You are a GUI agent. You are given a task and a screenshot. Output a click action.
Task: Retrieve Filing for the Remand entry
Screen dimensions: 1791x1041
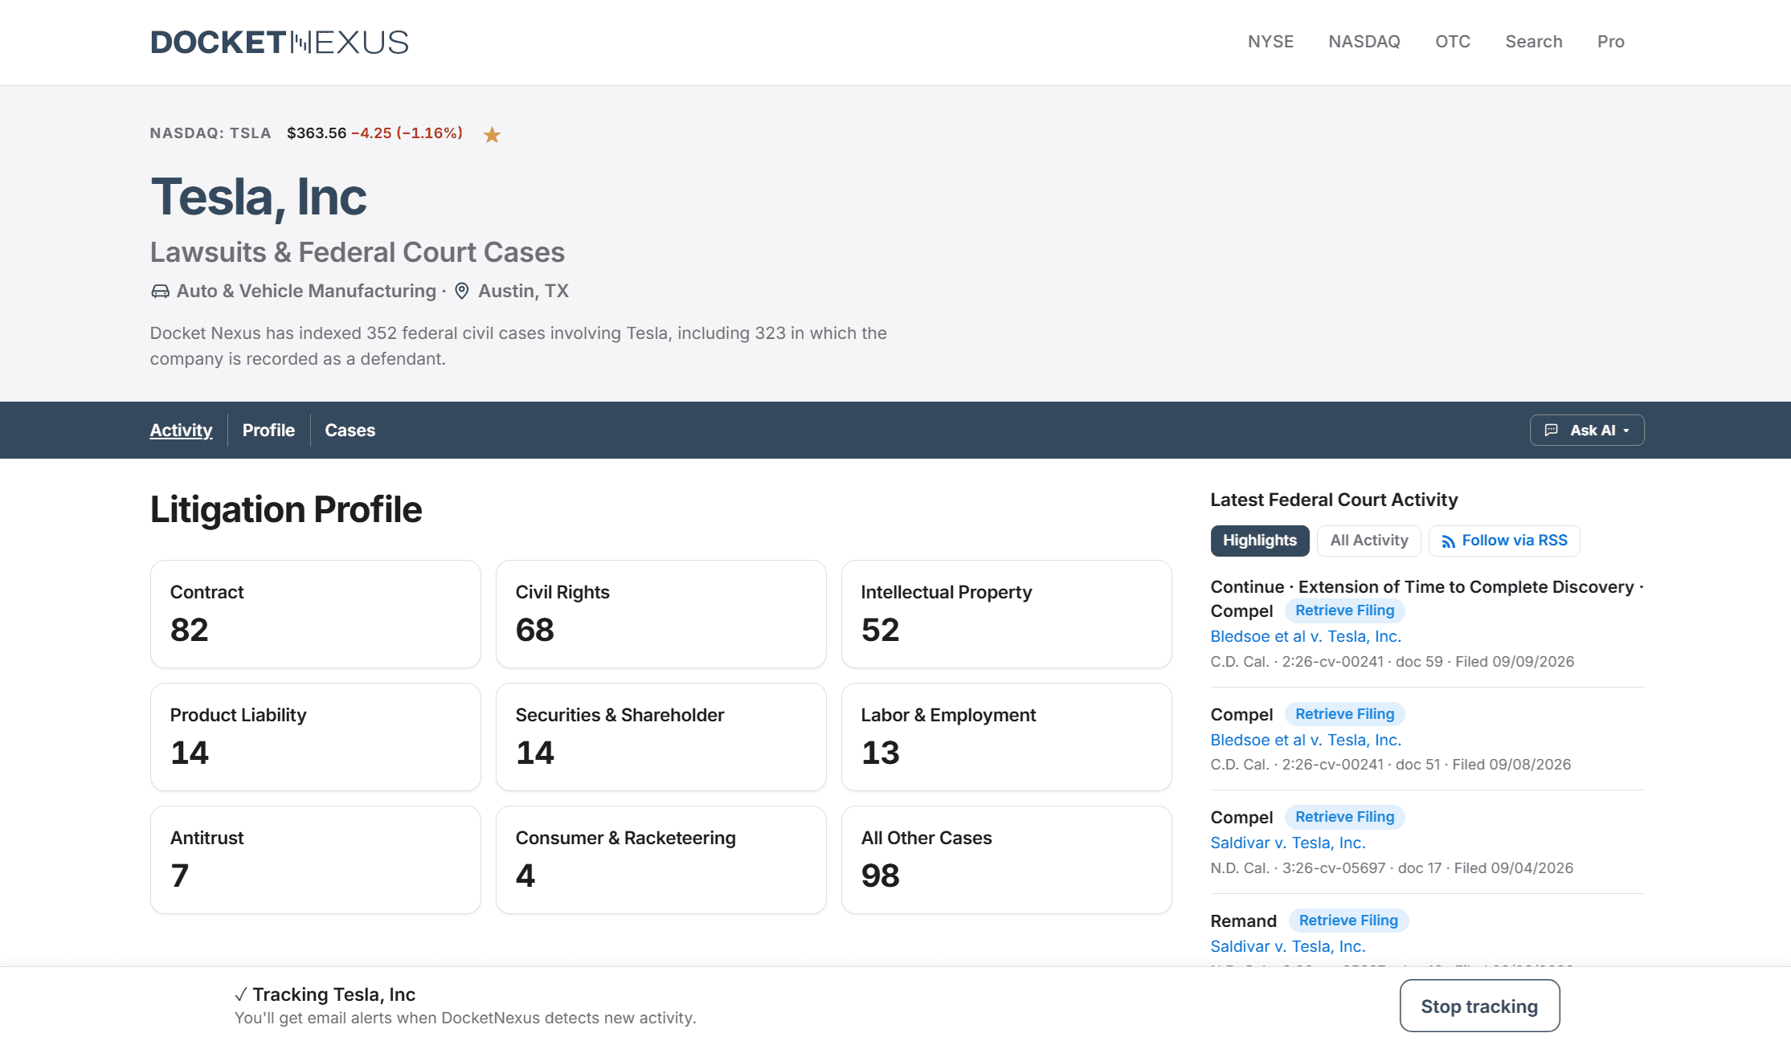1348,921
